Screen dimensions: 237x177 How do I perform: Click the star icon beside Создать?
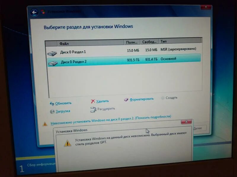coord(163,98)
